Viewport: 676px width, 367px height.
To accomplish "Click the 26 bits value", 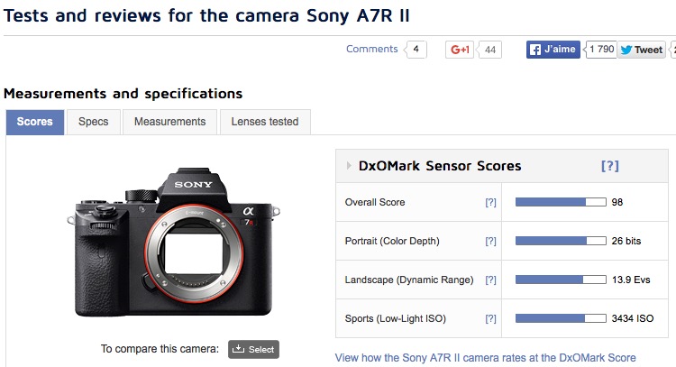I will point(626,241).
